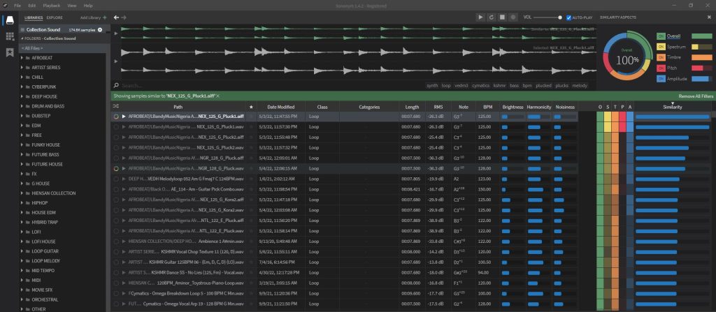Click the Collection Sound list menu icon
The width and height of the screenshot is (716, 312).
(22, 29)
